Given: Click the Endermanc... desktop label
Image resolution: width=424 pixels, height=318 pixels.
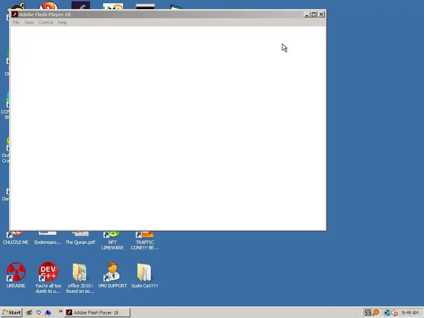Looking at the screenshot, I should [x=48, y=242].
